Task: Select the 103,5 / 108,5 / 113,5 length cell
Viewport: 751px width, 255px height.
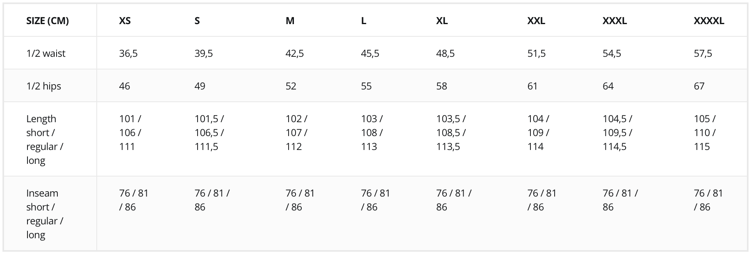Action: (x=451, y=132)
